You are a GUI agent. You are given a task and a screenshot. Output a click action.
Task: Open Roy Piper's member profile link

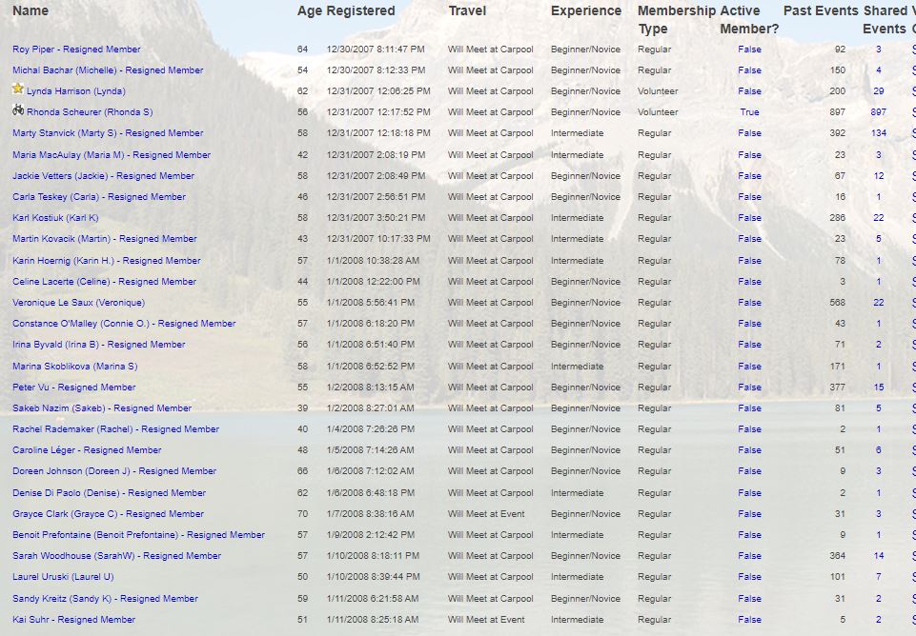point(76,50)
